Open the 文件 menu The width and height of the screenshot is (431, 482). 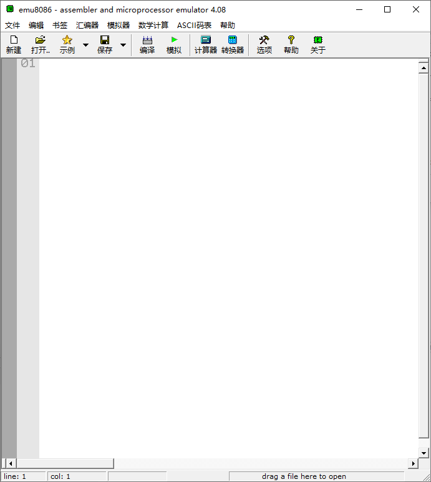12,25
